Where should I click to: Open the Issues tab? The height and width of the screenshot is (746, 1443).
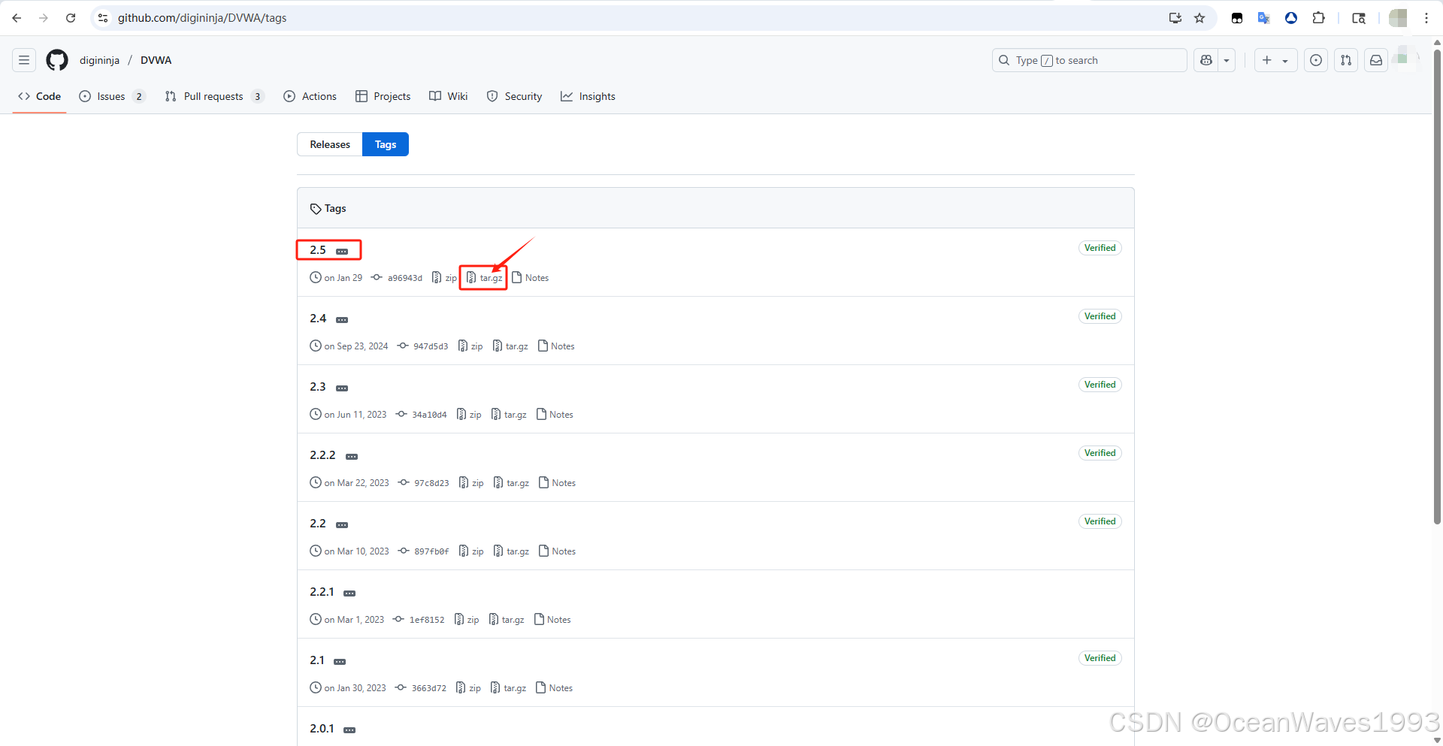[111, 96]
